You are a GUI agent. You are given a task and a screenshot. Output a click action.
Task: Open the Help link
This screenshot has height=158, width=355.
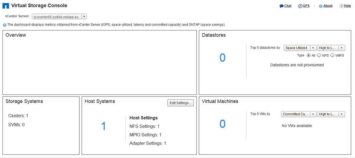pyautogui.click(x=347, y=6)
